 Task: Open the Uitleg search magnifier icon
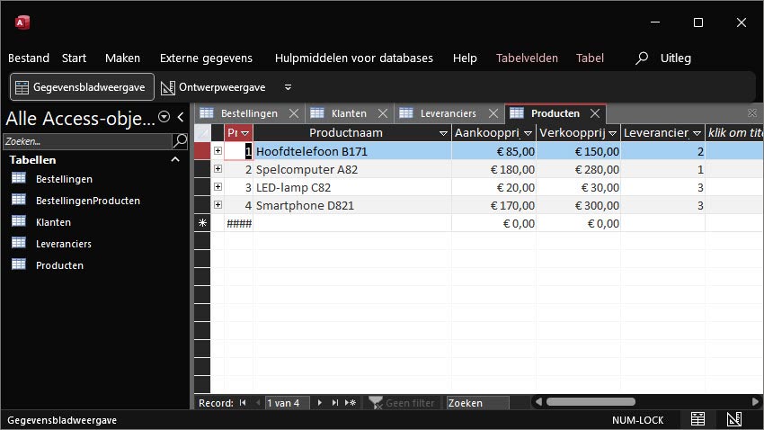[x=642, y=58]
